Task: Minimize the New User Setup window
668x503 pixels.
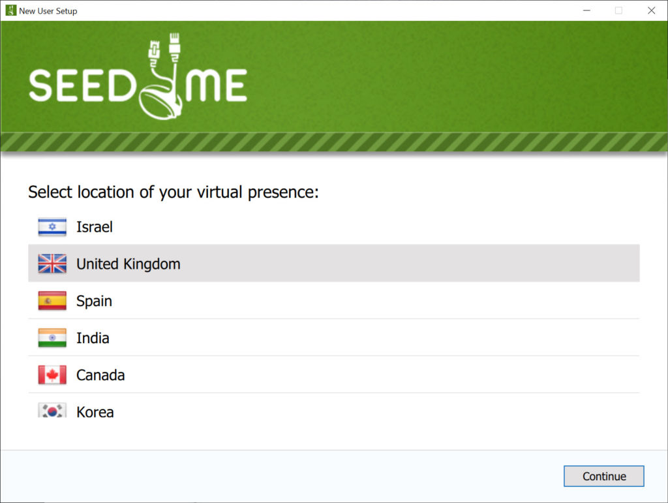Action: [586, 10]
